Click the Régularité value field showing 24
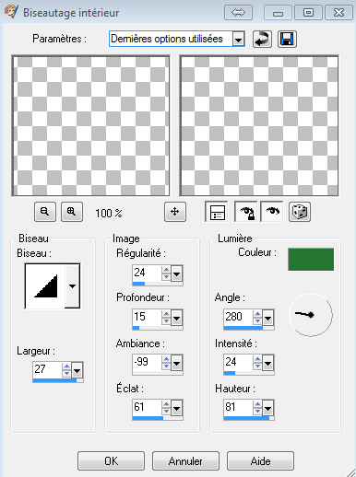356x477 pixels. pyautogui.click(x=147, y=273)
